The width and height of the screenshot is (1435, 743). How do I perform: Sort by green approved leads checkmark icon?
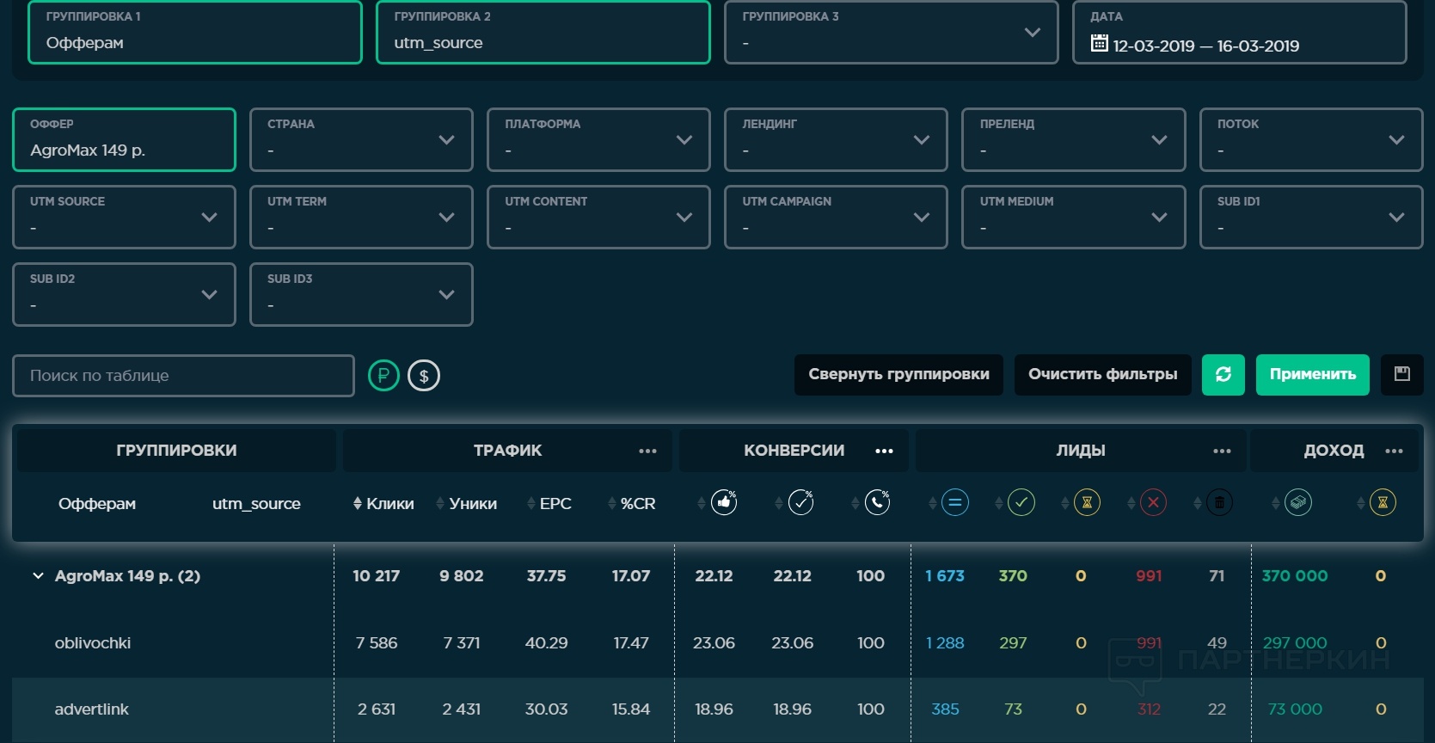pyautogui.click(x=1021, y=503)
